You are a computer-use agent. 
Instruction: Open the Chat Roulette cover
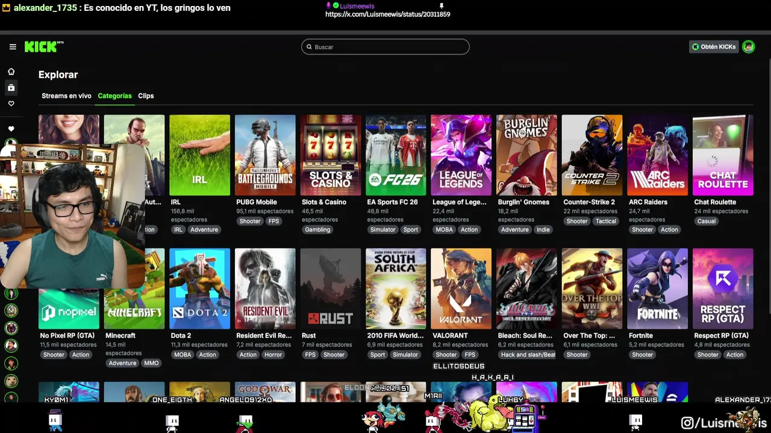pos(723,155)
